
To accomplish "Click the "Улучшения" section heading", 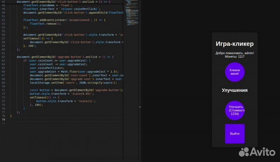I will 234,90.
